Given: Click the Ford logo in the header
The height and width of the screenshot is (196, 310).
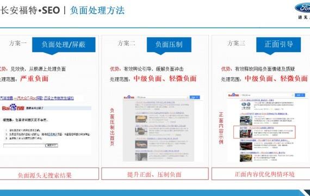Looking at the screenshot, I should [302, 8].
